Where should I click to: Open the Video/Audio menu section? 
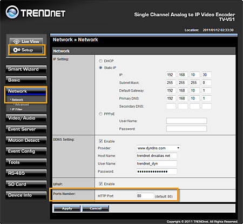point(26,118)
